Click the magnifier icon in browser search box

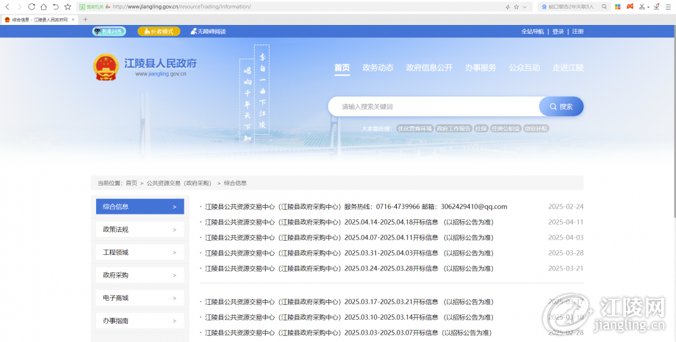coord(604,7)
